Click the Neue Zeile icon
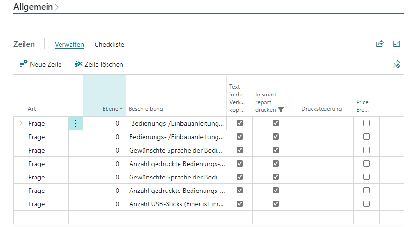Viewport: 420px width, 227px height. 24,64
